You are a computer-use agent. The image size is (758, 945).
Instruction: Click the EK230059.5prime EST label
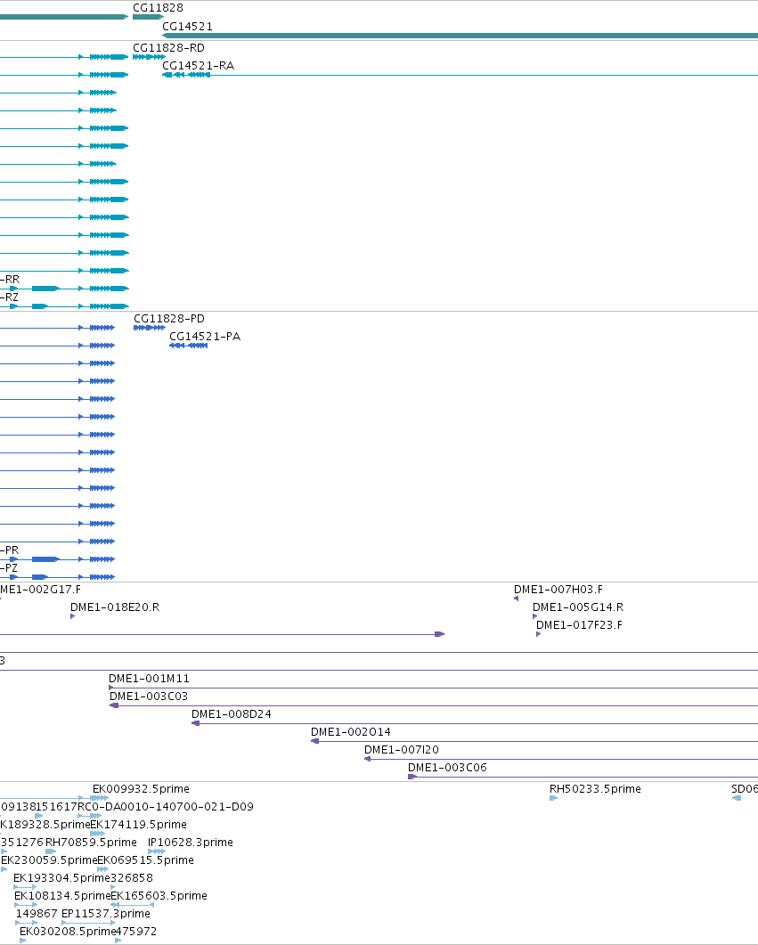pyautogui.click(x=49, y=860)
